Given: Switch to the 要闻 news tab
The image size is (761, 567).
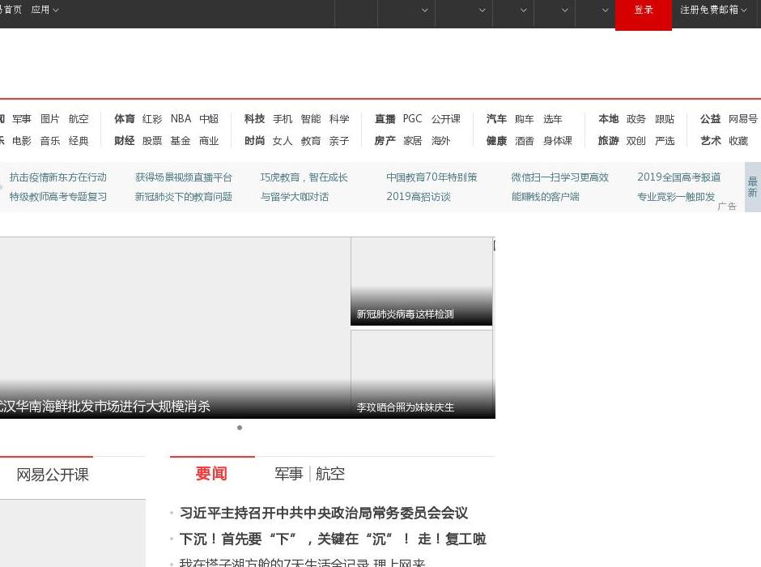Looking at the screenshot, I should 211,474.
